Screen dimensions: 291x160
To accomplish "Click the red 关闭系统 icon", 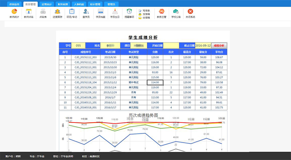I will pos(190,12).
